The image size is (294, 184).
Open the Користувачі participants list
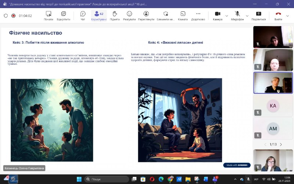click(99, 15)
